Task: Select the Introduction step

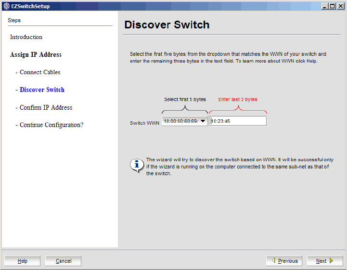Action: pos(26,37)
